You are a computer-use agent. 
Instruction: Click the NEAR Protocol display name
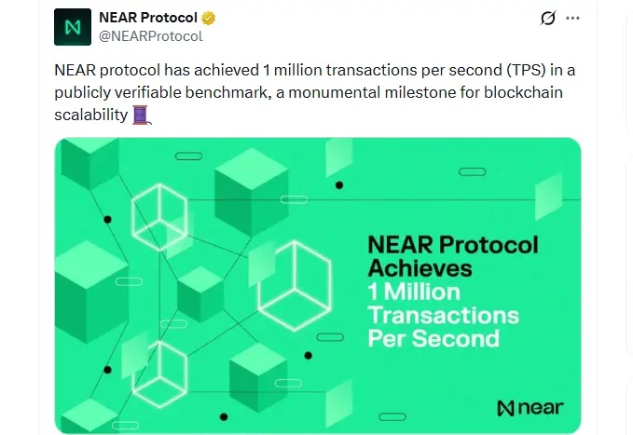pyautogui.click(x=149, y=18)
